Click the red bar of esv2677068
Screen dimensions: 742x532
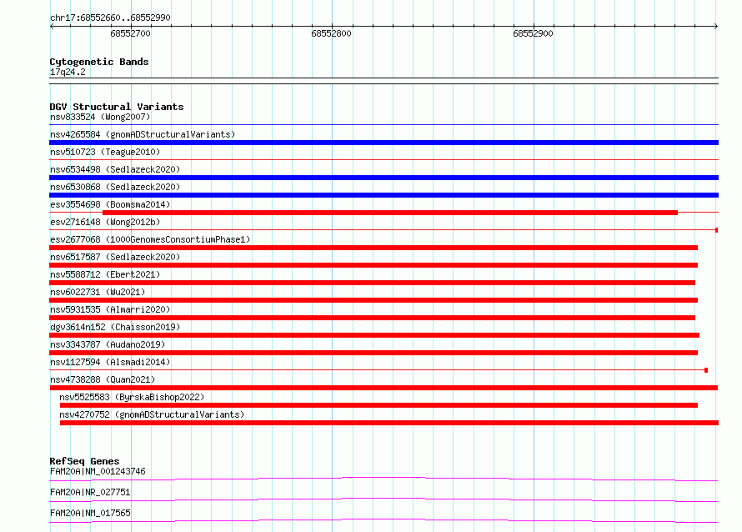[374, 248]
